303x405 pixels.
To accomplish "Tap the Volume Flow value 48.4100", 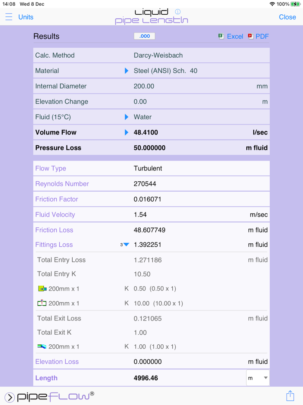I will coord(146,133).
